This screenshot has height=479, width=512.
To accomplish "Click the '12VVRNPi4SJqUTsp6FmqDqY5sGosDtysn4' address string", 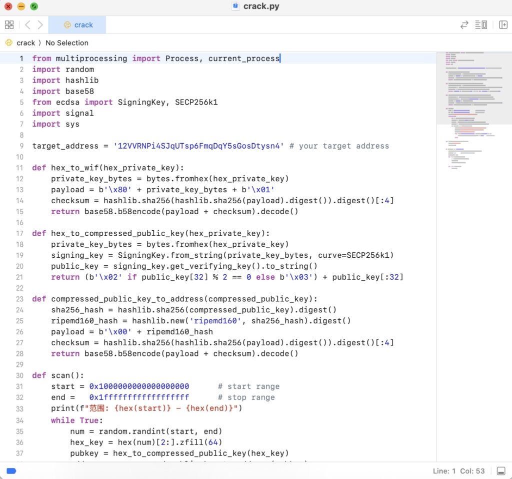I will point(198,146).
